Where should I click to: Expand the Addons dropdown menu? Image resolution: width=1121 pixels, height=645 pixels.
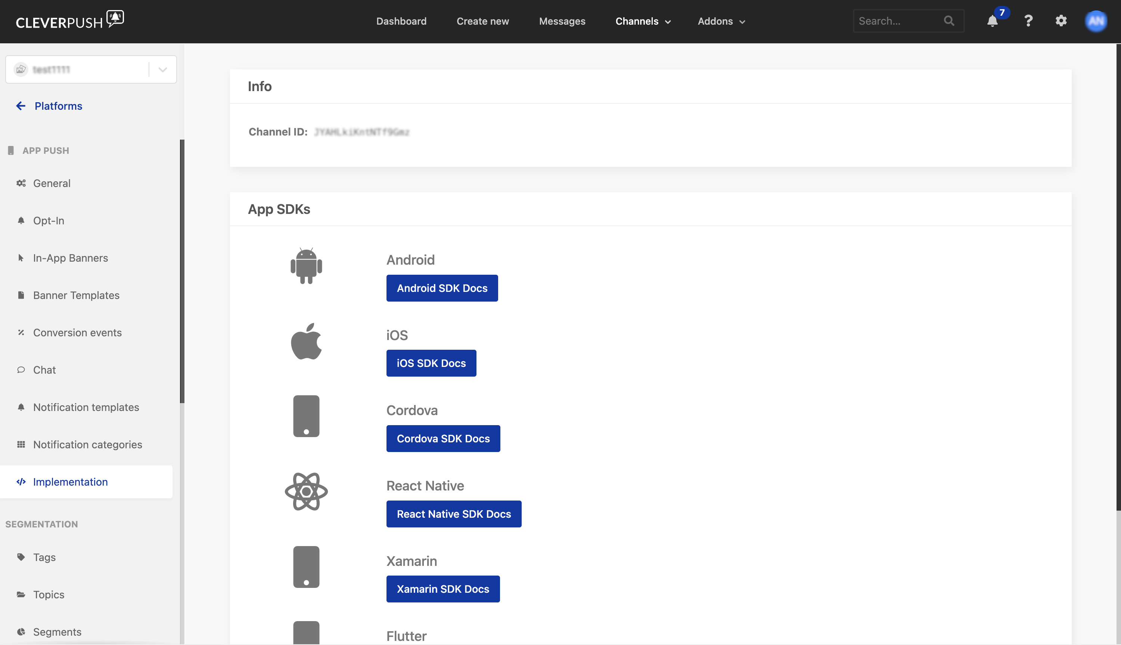coord(721,21)
